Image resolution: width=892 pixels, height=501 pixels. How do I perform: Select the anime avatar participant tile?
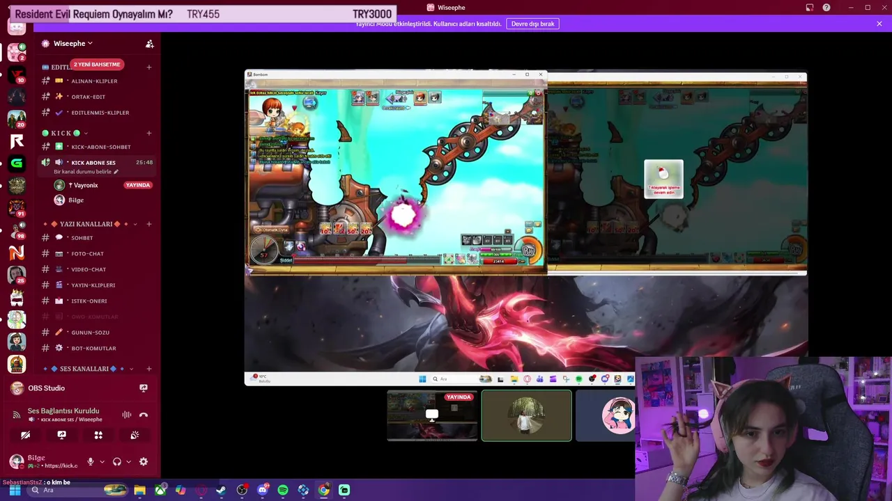click(x=606, y=415)
